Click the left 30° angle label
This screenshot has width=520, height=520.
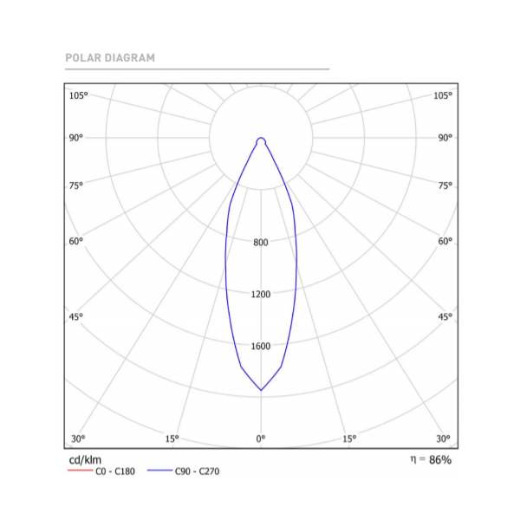pyautogui.click(x=78, y=439)
